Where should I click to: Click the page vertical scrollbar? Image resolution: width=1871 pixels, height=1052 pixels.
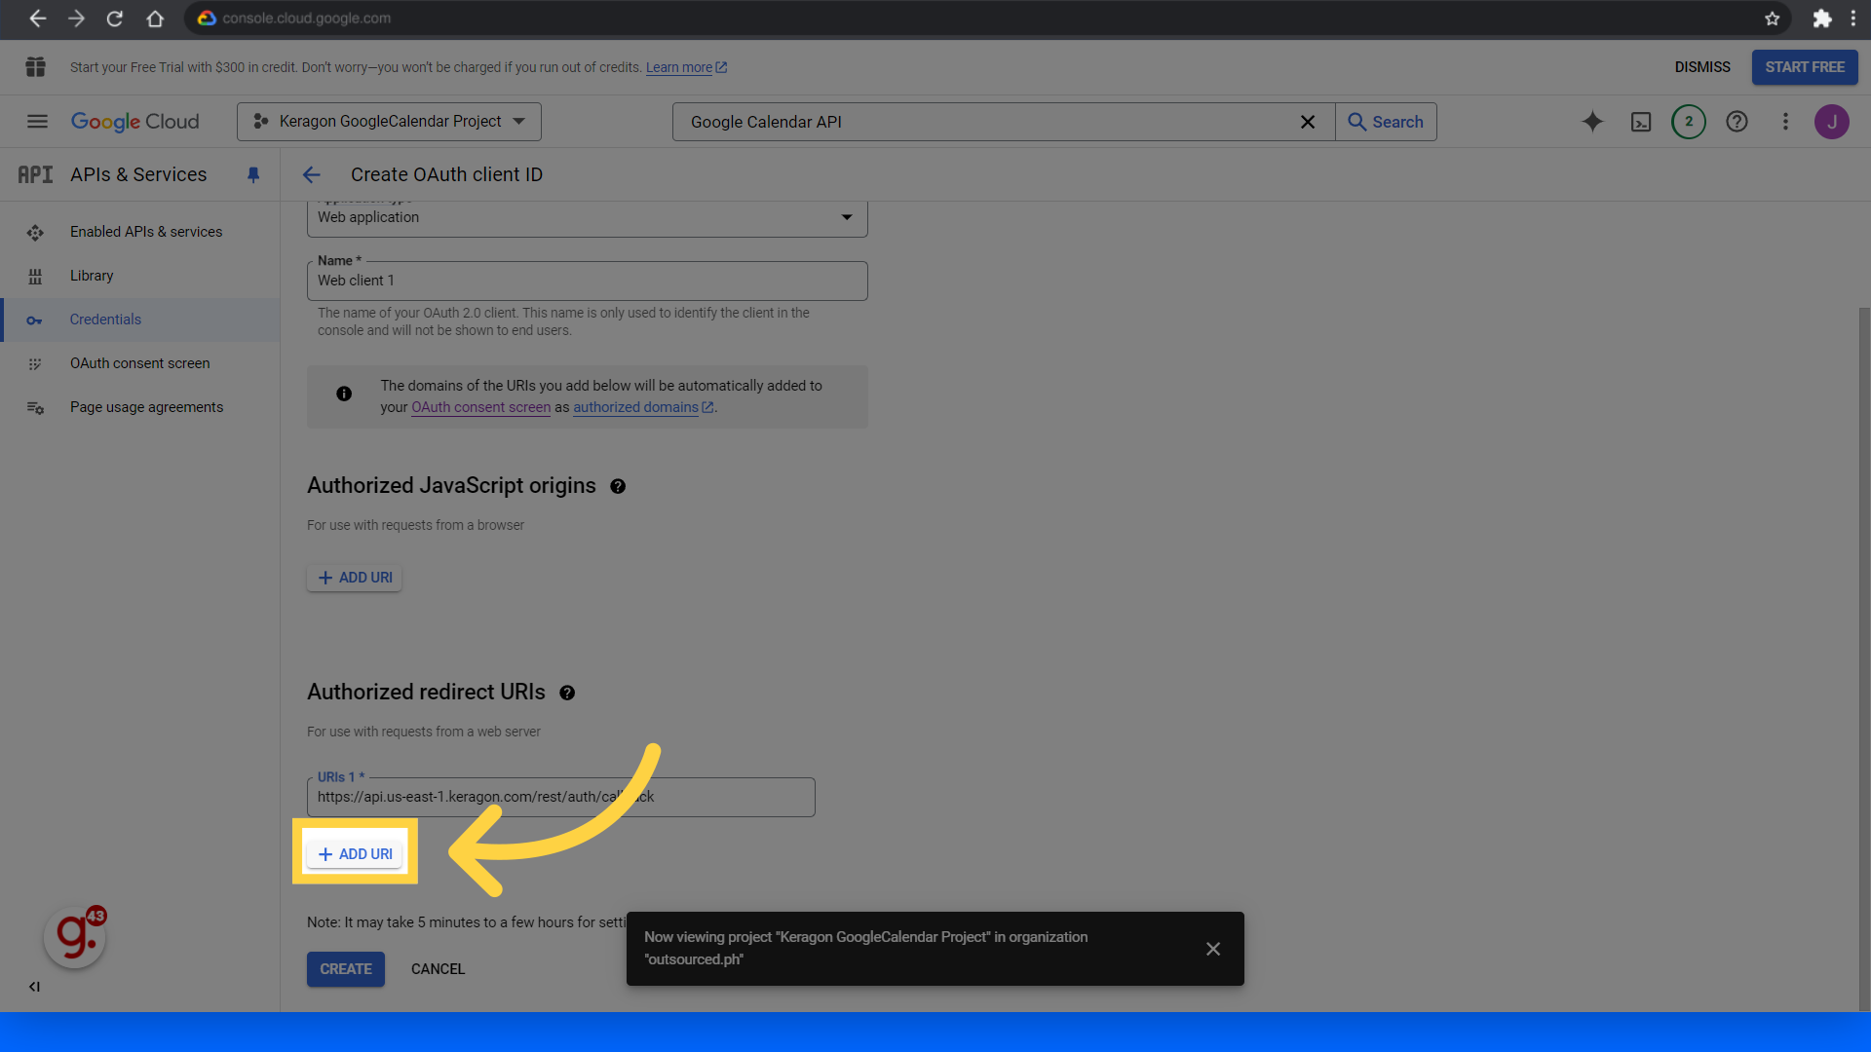[x=1864, y=659]
